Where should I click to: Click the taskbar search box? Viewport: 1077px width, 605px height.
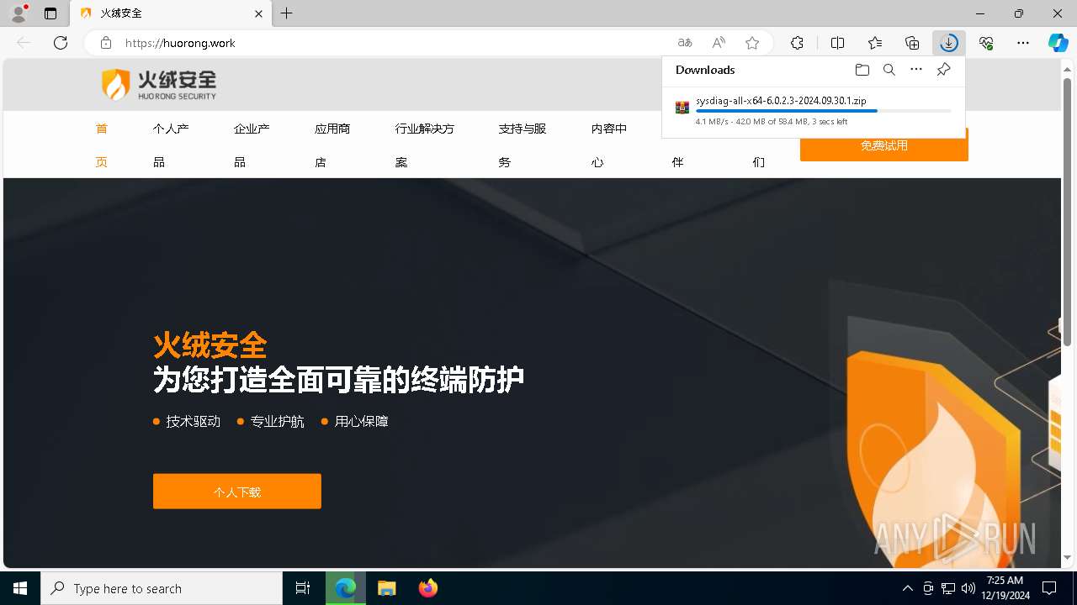(x=162, y=588)
